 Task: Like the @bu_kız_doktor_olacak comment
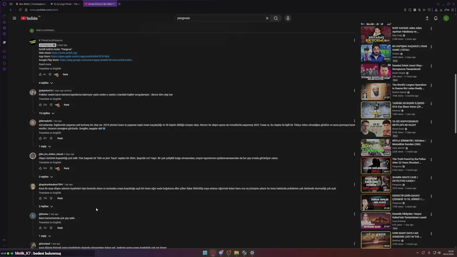(x=40, y=168)
